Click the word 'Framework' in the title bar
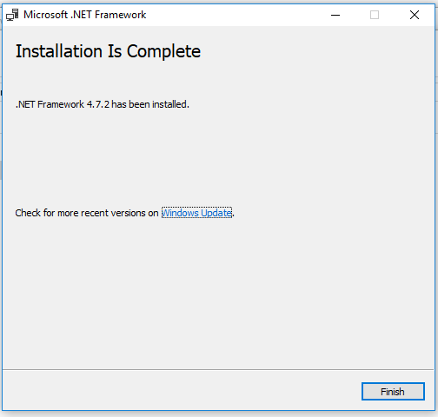The image size is (438, 417). point(120,15)
